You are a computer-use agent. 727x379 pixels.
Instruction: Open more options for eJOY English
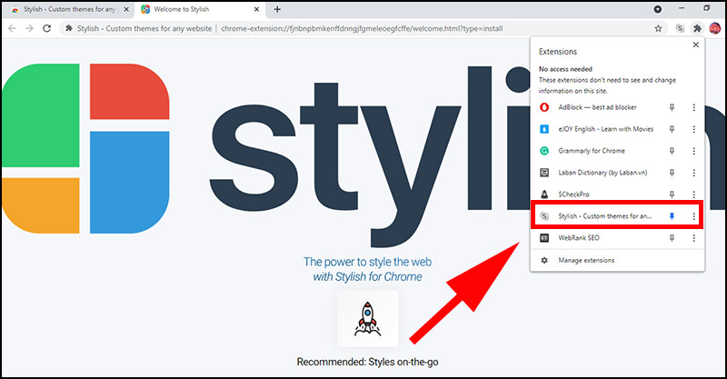[x=693, y=129]
